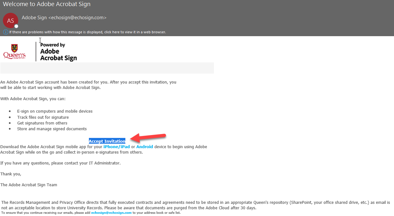Click text 'Get signatures from others'
This screenshot has height=216, width=394.
[42, 123]
